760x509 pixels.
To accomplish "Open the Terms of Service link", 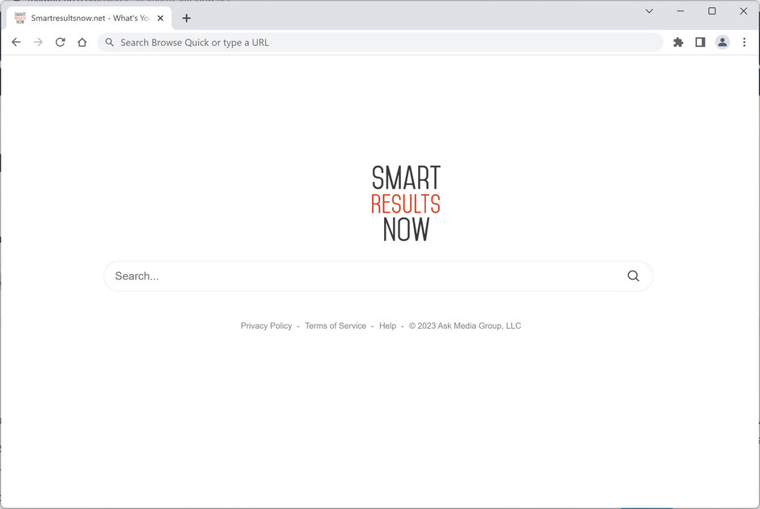I will tap(335, 326).
